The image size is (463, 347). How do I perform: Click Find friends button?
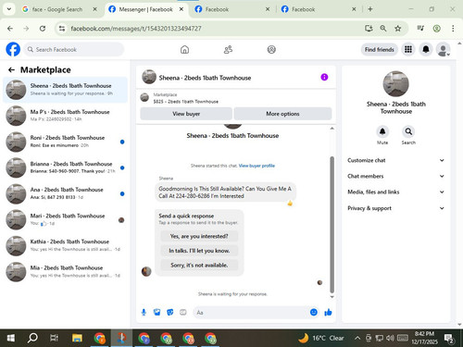380,49
